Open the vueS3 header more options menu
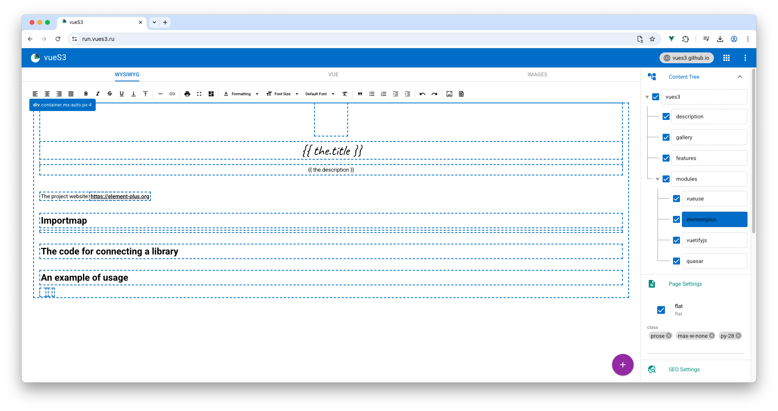The image size is (778, 411). (745, 58)
